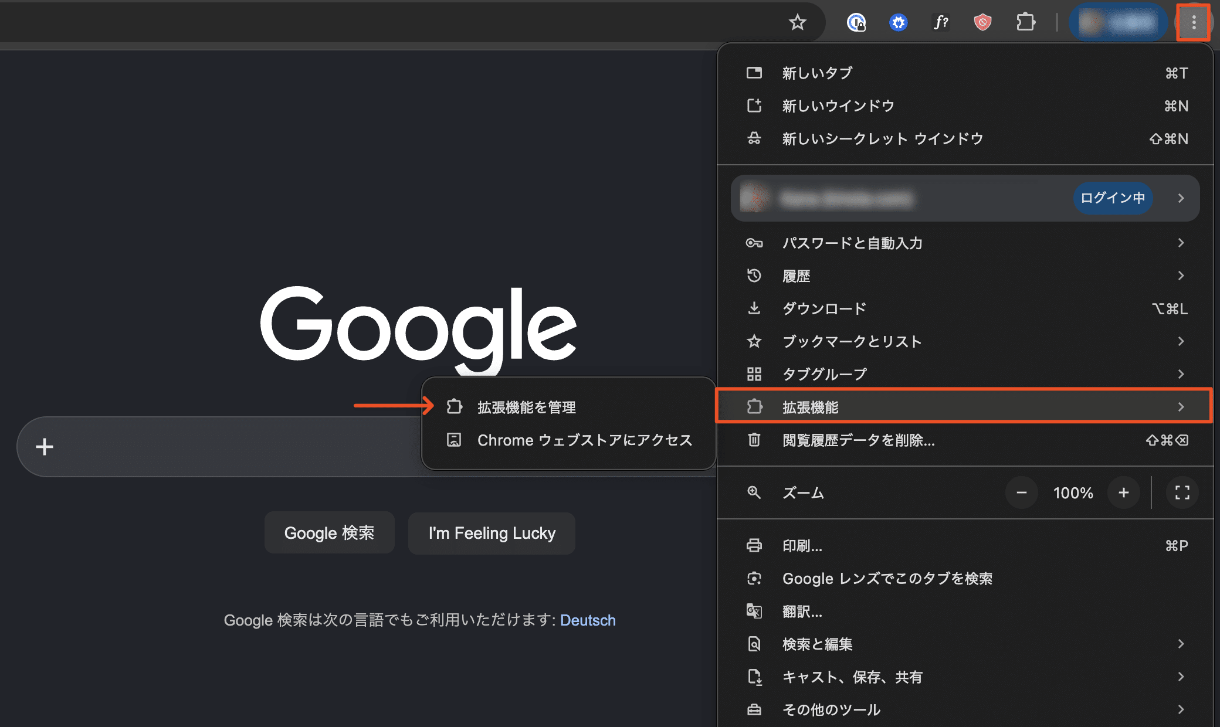Click the download arrow icon beside ダウンロード
This screenshot has width=1220, height=727.
tap(754, 308)
